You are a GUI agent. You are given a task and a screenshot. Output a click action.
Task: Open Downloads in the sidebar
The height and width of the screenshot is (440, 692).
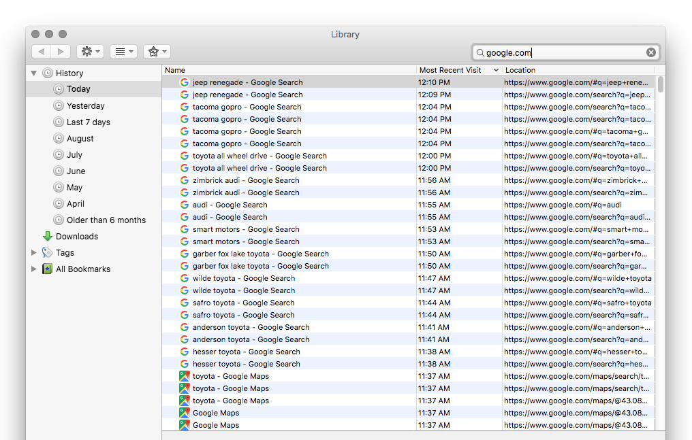click(93, 237)
